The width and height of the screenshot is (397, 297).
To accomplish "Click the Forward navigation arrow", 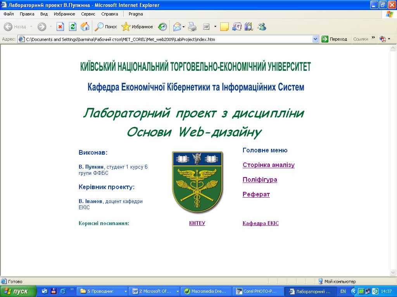I will coord(42,27).
